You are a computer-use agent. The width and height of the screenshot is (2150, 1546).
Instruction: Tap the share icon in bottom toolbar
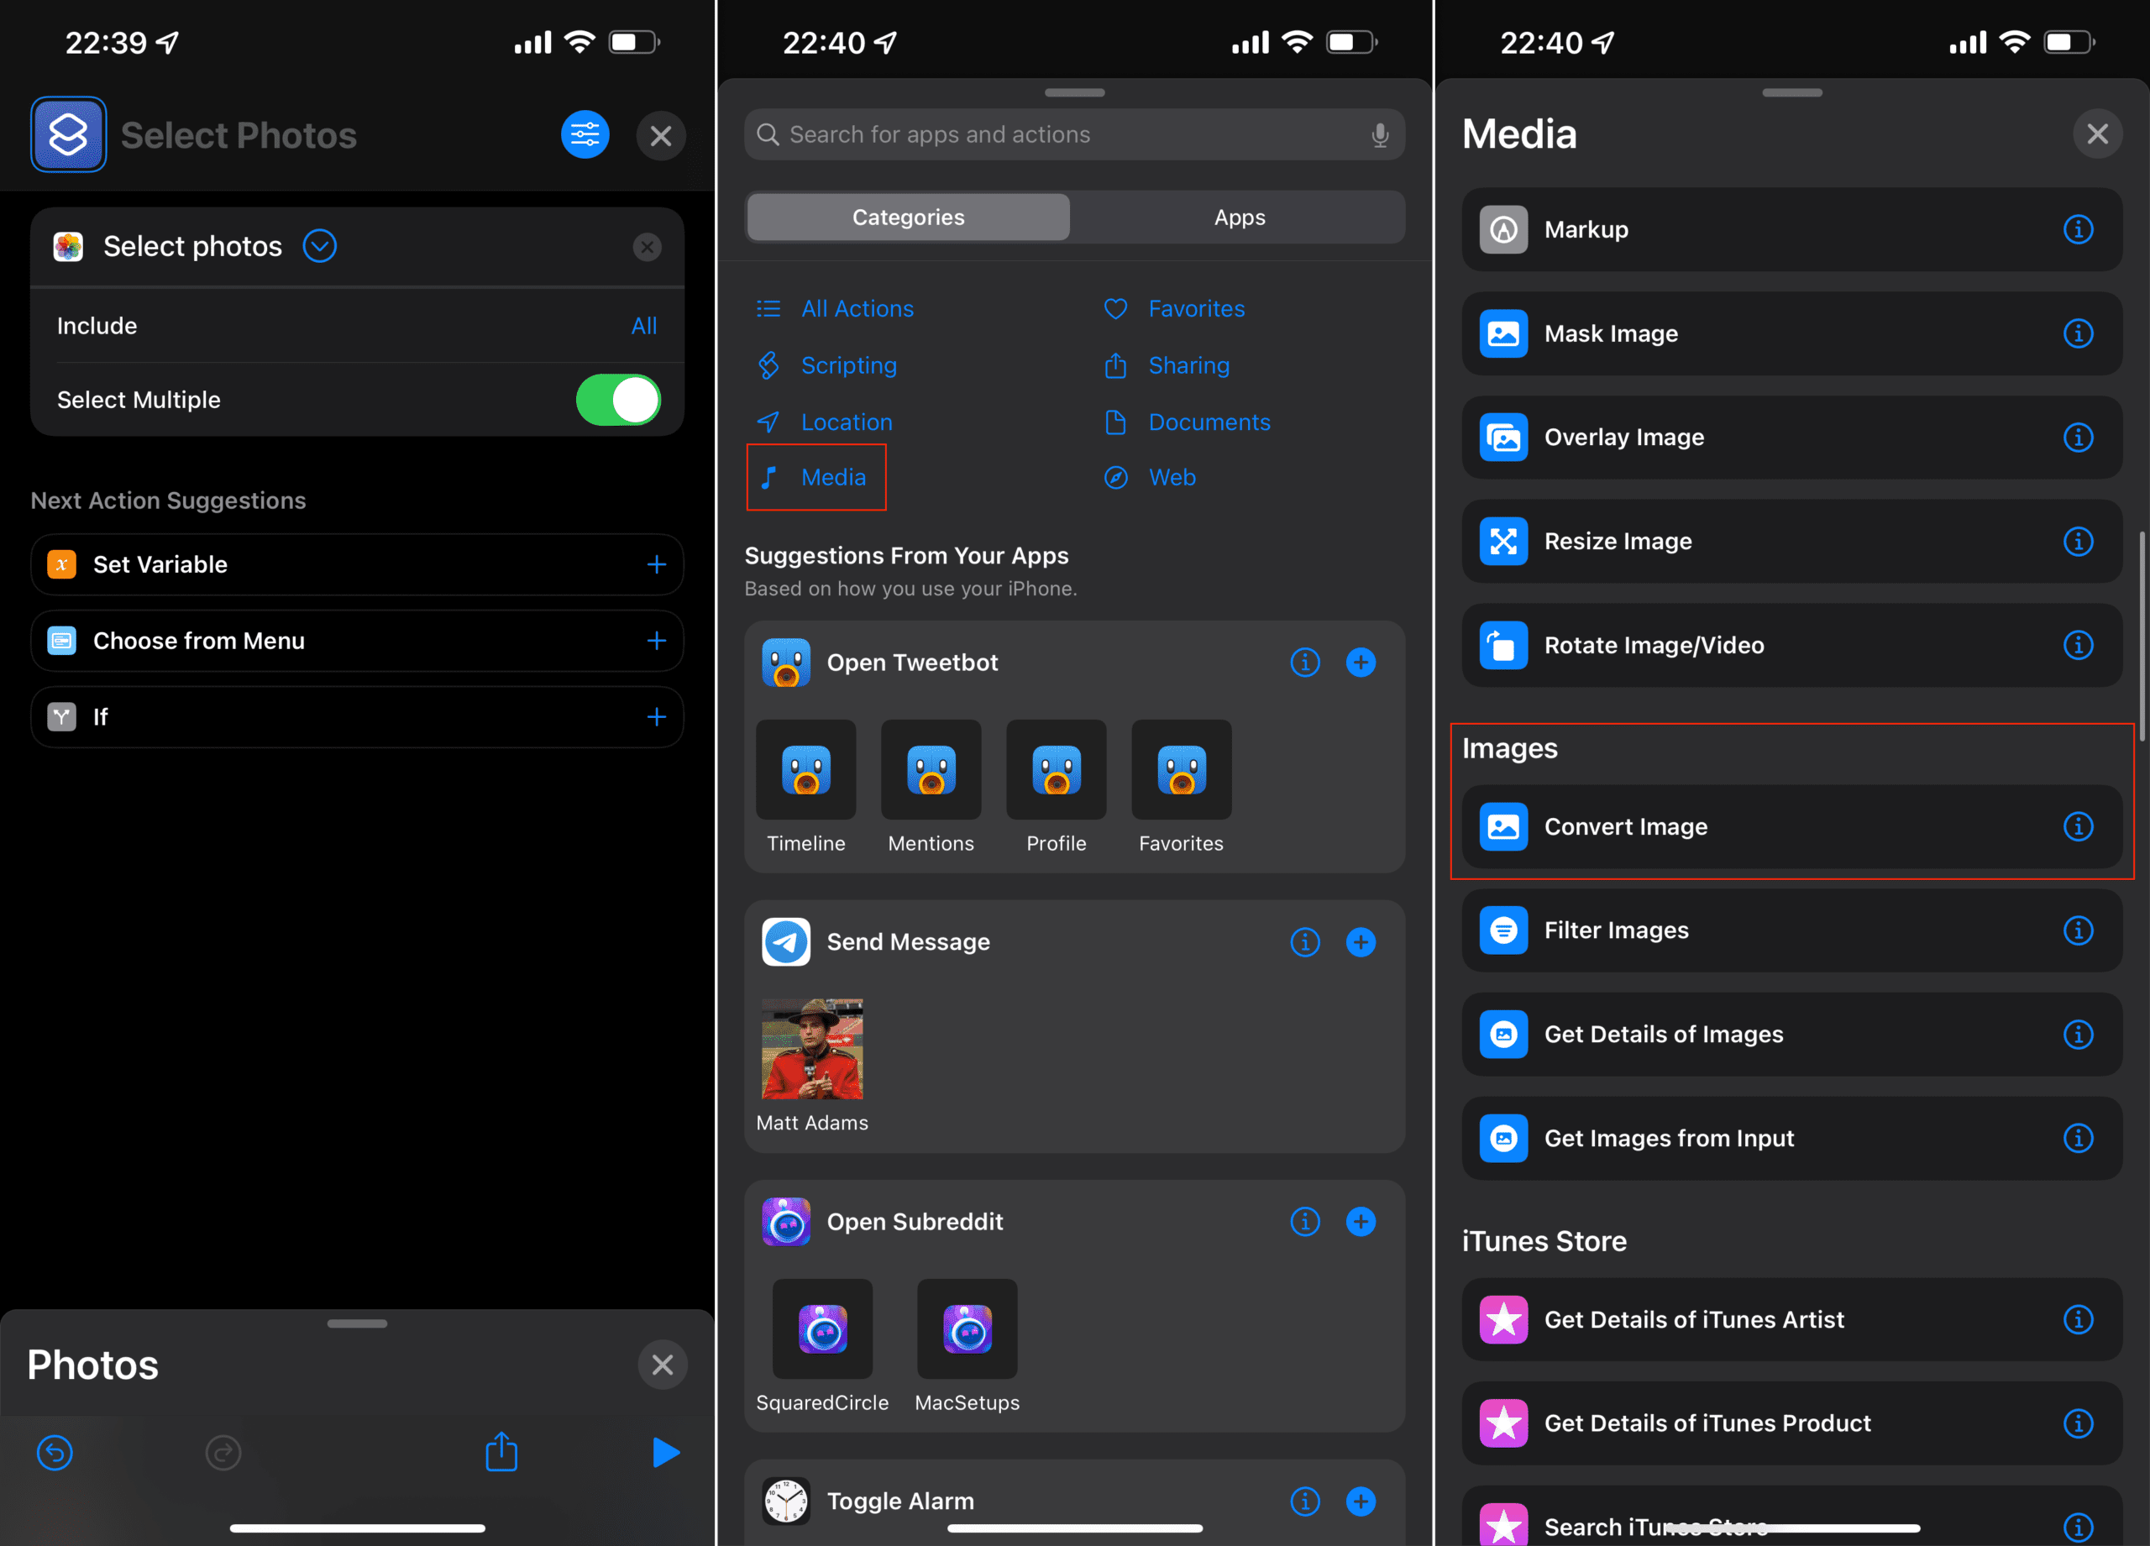[x=501, y=1450]
